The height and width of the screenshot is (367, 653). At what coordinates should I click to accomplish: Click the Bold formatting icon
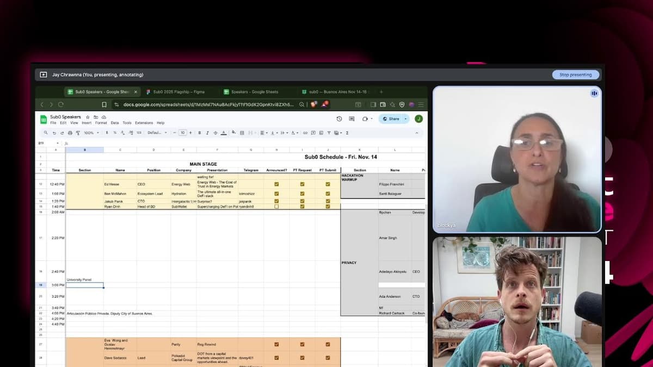[x=200, y=133]
